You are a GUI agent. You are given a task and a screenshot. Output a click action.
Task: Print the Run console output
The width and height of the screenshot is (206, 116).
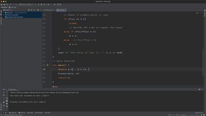pos(7,104)
